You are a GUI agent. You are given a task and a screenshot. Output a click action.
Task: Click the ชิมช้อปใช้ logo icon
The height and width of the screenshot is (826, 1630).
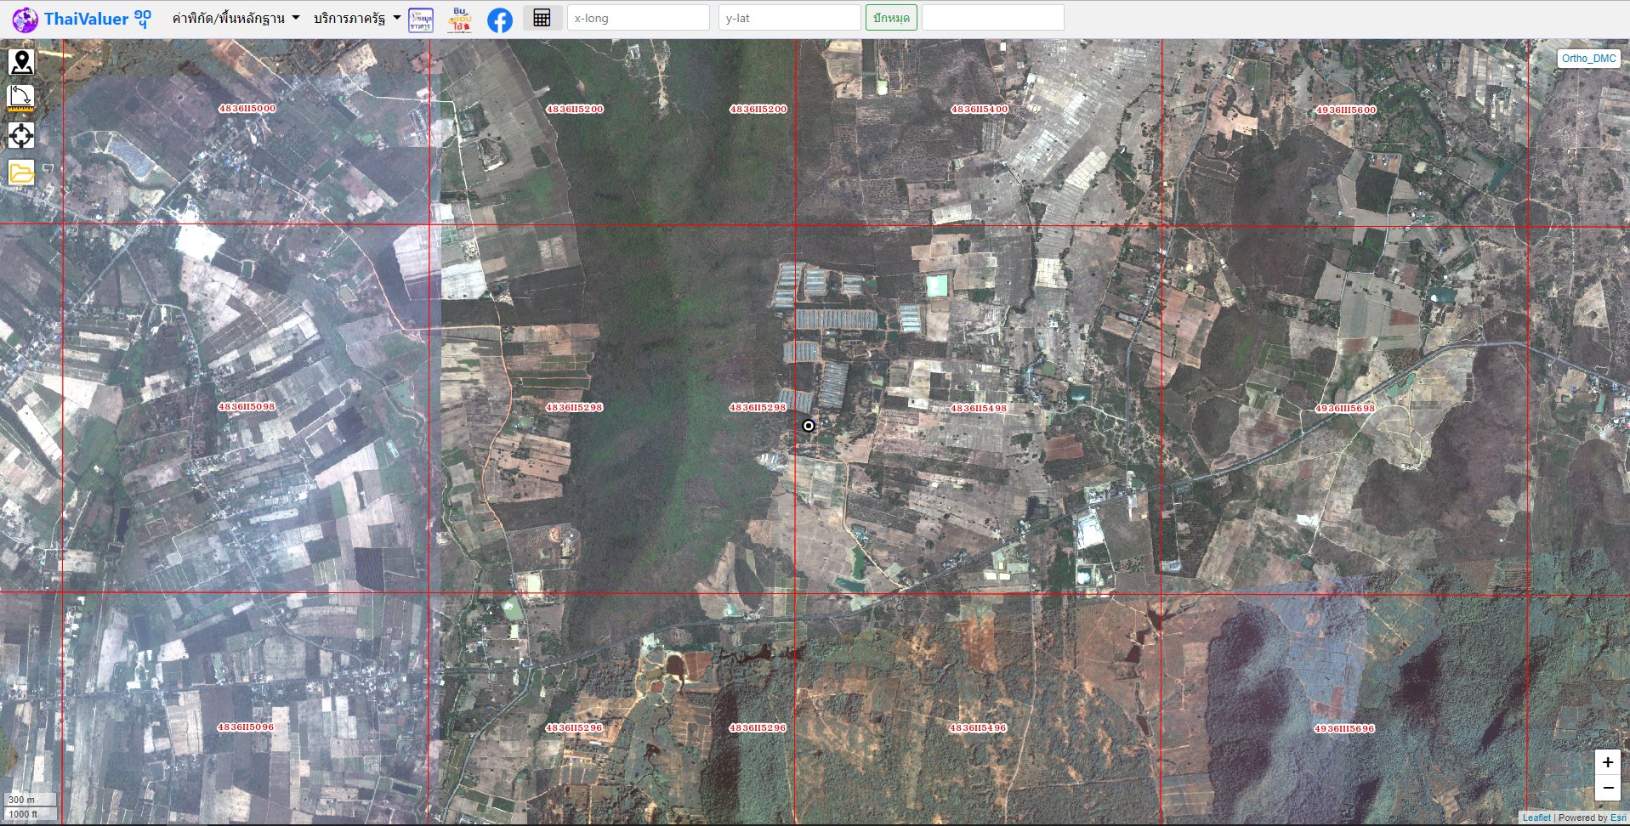pyautogui.click(x=460, y=20)
